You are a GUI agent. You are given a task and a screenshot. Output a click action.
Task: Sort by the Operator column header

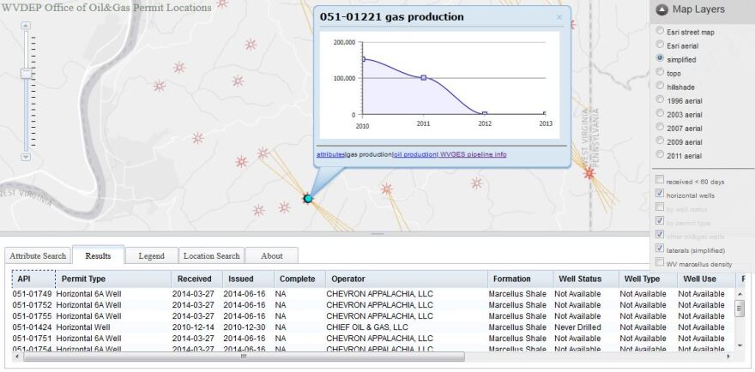coord(407,279)
